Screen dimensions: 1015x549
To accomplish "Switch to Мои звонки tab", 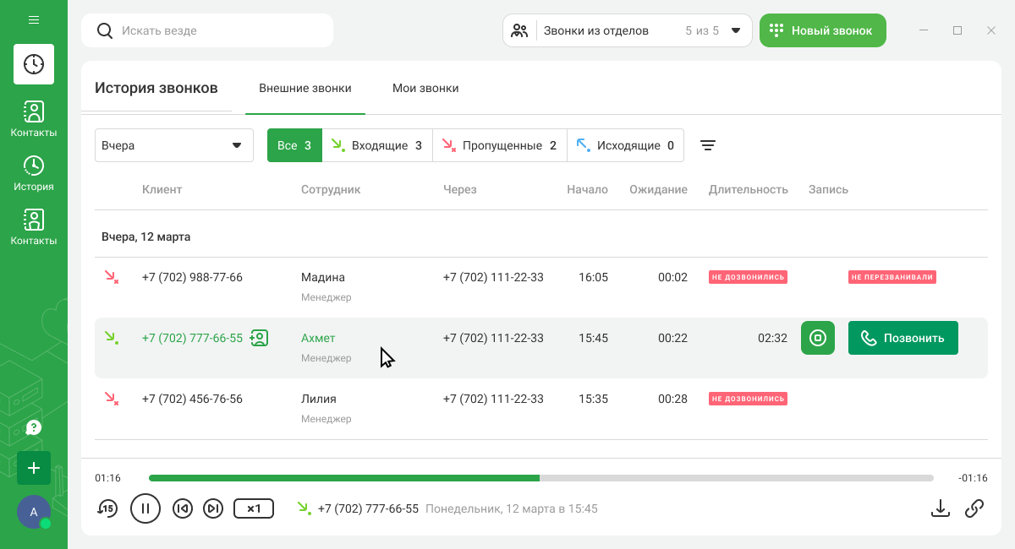I will click(425, 88).
